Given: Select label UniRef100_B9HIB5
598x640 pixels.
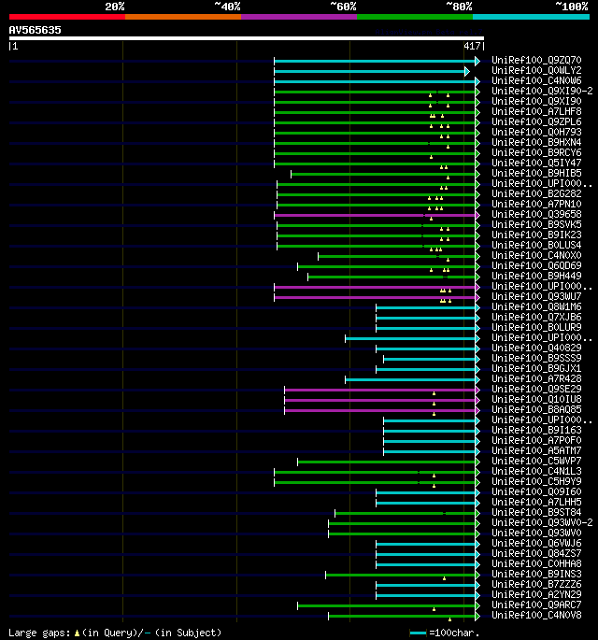Looking at the screenshot, I should pos(536,173).
